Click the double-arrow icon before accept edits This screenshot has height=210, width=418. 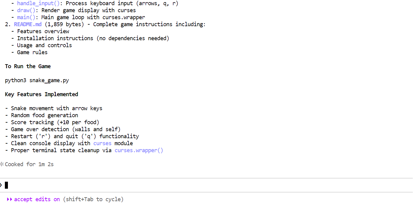9,199
